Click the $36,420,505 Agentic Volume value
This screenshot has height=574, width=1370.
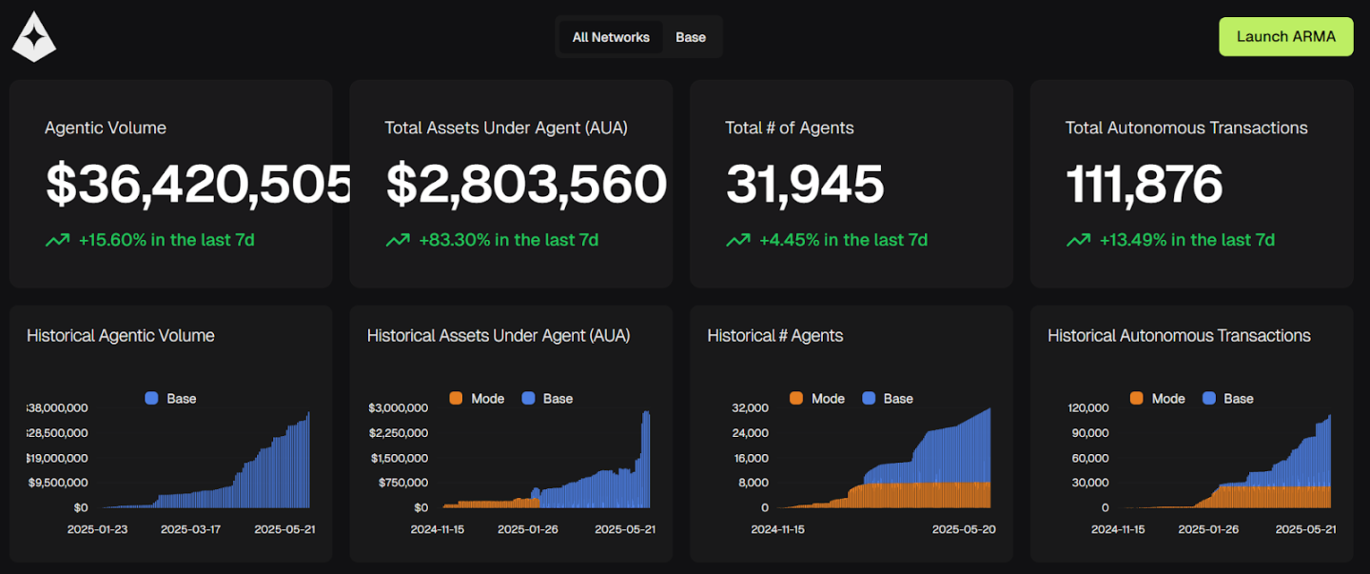tap(200, 185)
